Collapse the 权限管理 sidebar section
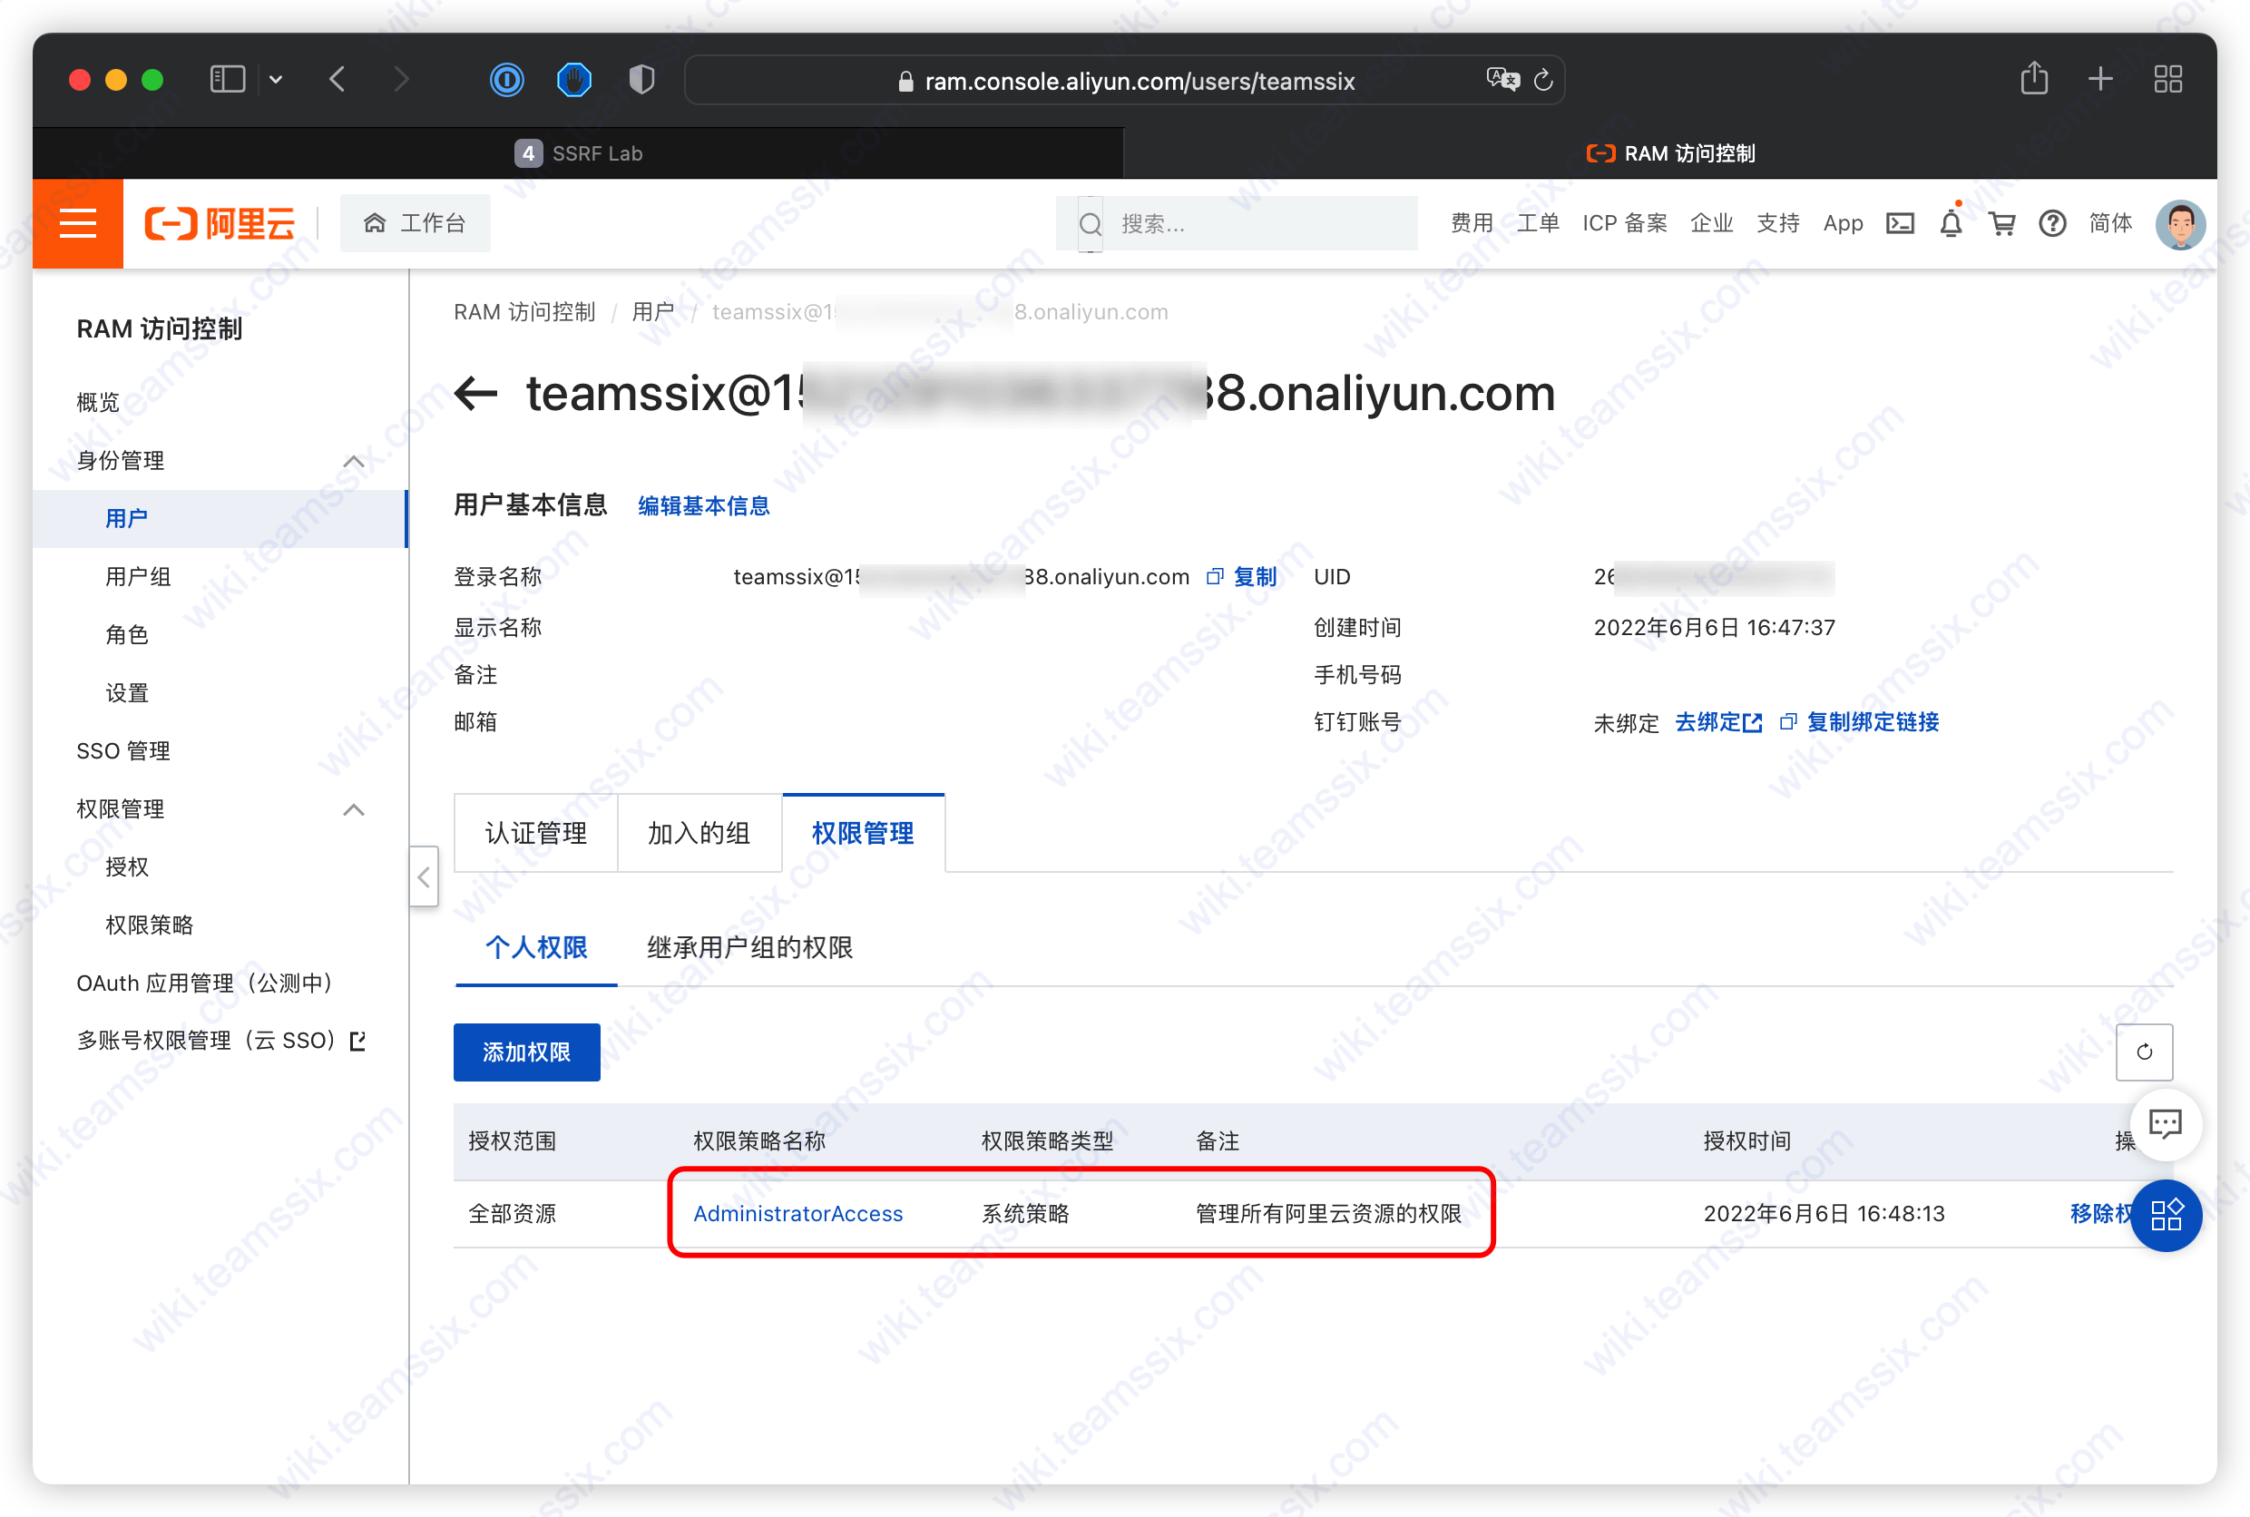Screen dimensions: 2250x1517 pyautogui.click(x=354, y=808)
